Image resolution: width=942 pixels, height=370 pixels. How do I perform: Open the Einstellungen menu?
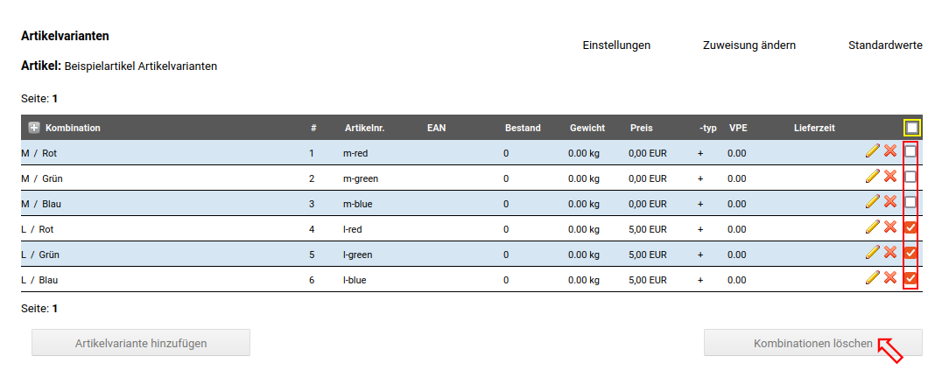616,45
